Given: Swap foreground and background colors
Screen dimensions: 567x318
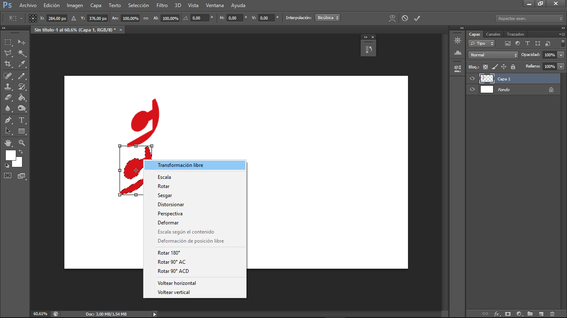Looking at the screenshot, I should 21,152.
